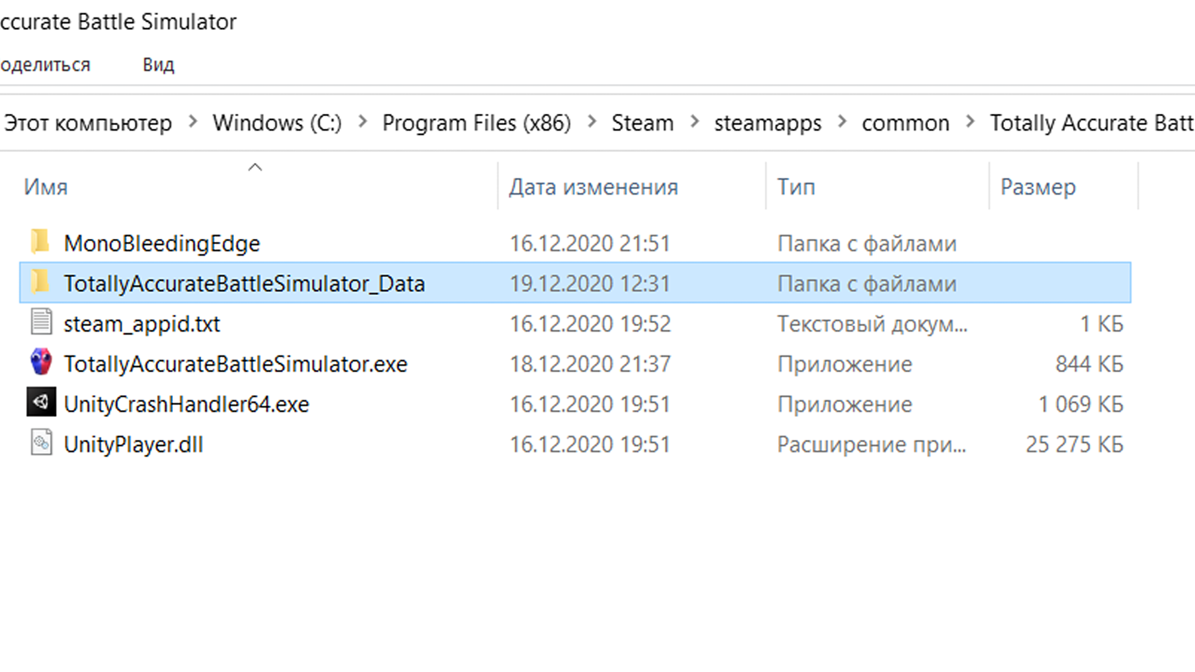The width and height of the screenshot is (1195, 672).
Task: Navigate to the common breadcrumb folder
Action: coord(905,123)
